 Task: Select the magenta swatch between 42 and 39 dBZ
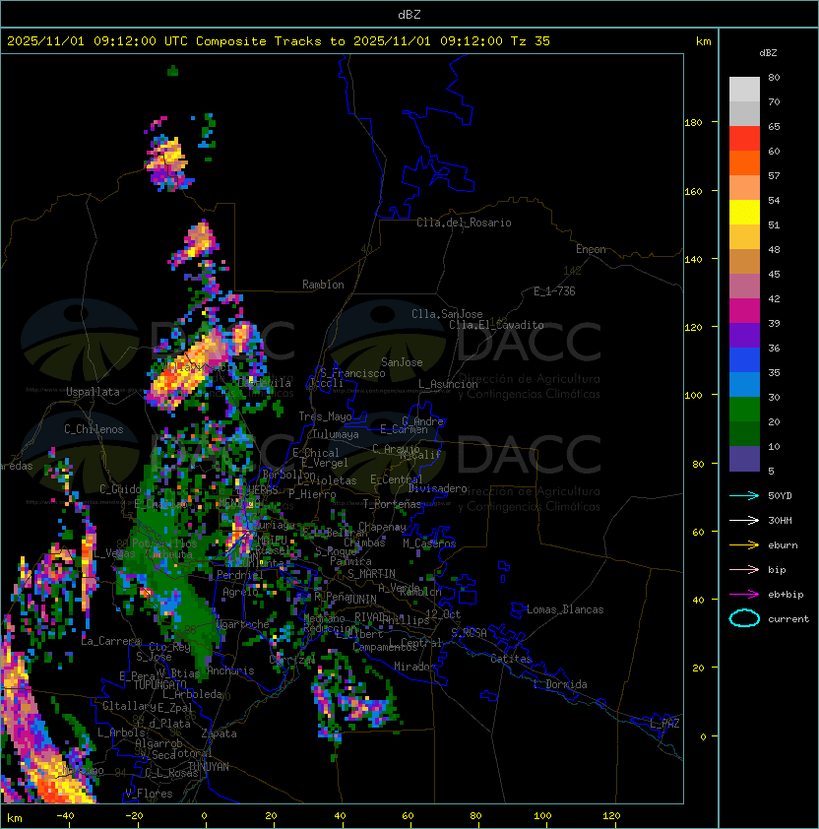744,311
